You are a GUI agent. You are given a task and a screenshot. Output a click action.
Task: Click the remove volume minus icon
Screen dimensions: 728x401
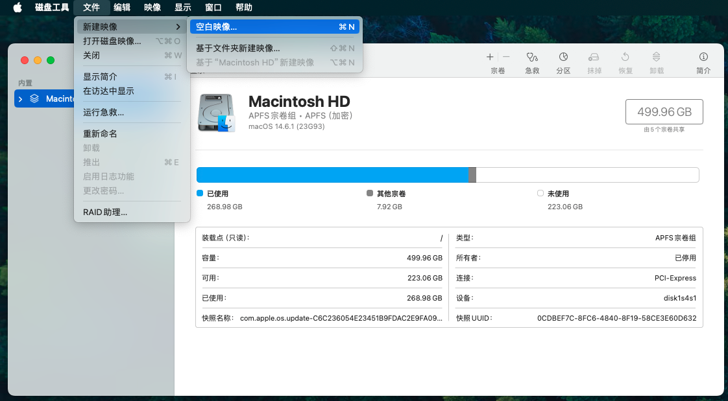506,57
